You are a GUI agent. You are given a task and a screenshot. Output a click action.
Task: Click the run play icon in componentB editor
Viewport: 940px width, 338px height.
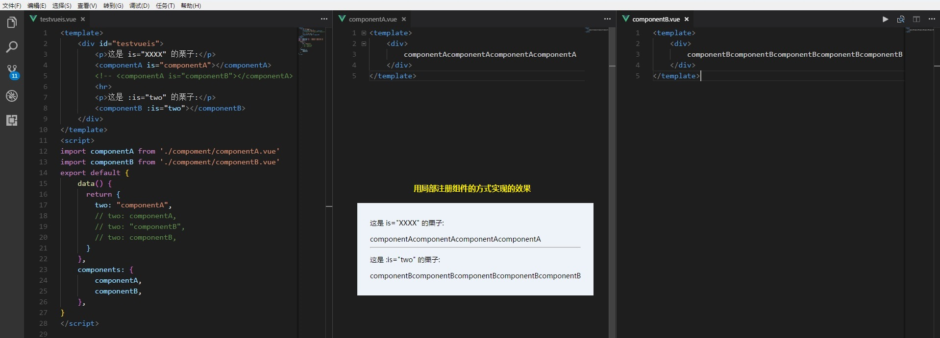(885, 19)
